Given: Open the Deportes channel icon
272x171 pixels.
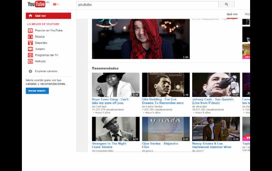Looking at the screenshot, I should click(30, 43).
